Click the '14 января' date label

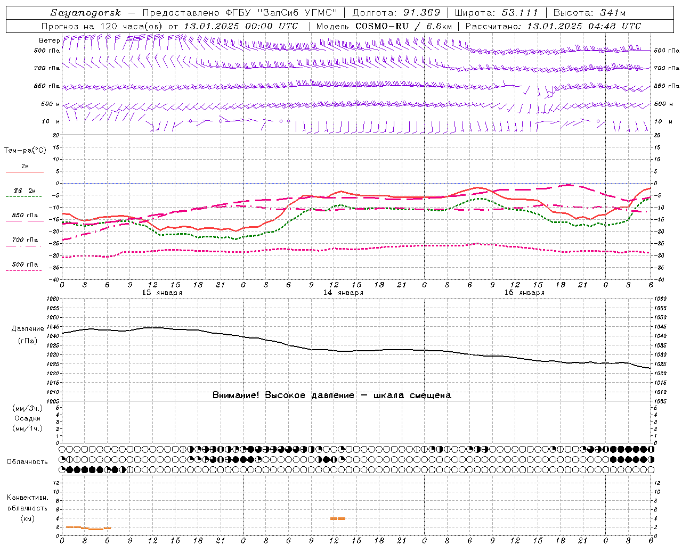[343, 292]
